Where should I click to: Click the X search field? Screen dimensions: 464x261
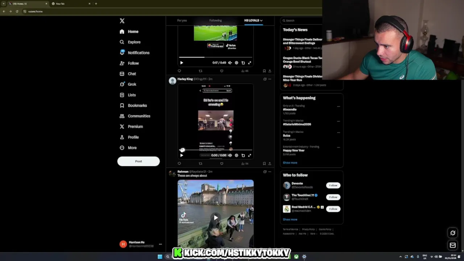(x=302, y=21)
